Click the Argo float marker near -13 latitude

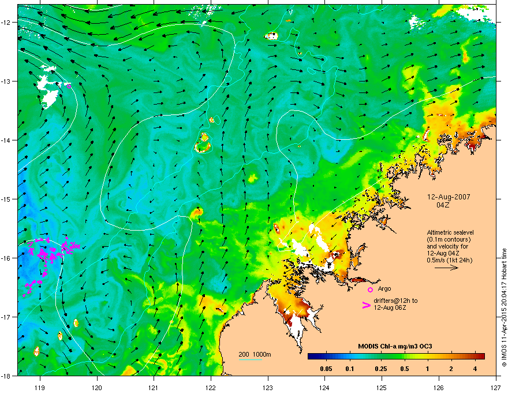(69, 86)
